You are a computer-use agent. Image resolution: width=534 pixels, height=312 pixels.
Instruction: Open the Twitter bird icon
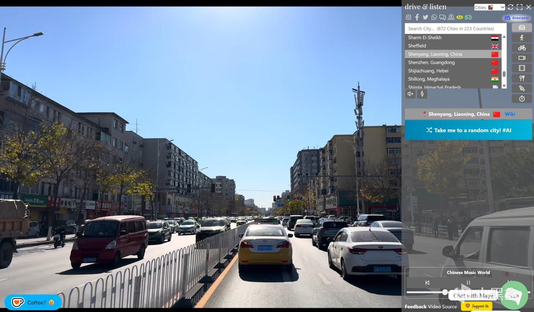pyautogui.click(x=425, y=18)
